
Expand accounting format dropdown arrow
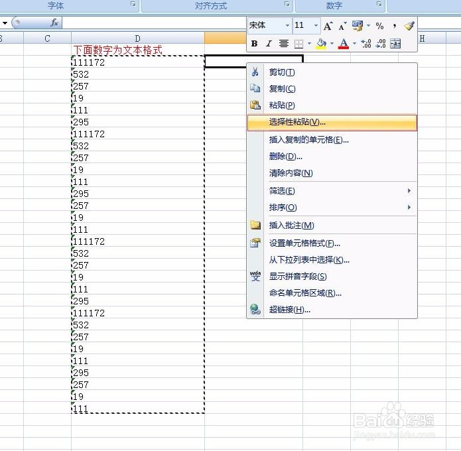click(368, 26)
